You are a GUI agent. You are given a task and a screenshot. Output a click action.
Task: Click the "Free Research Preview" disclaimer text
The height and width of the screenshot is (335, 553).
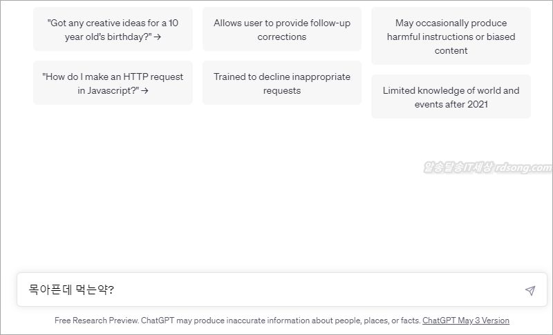(236, 321)
